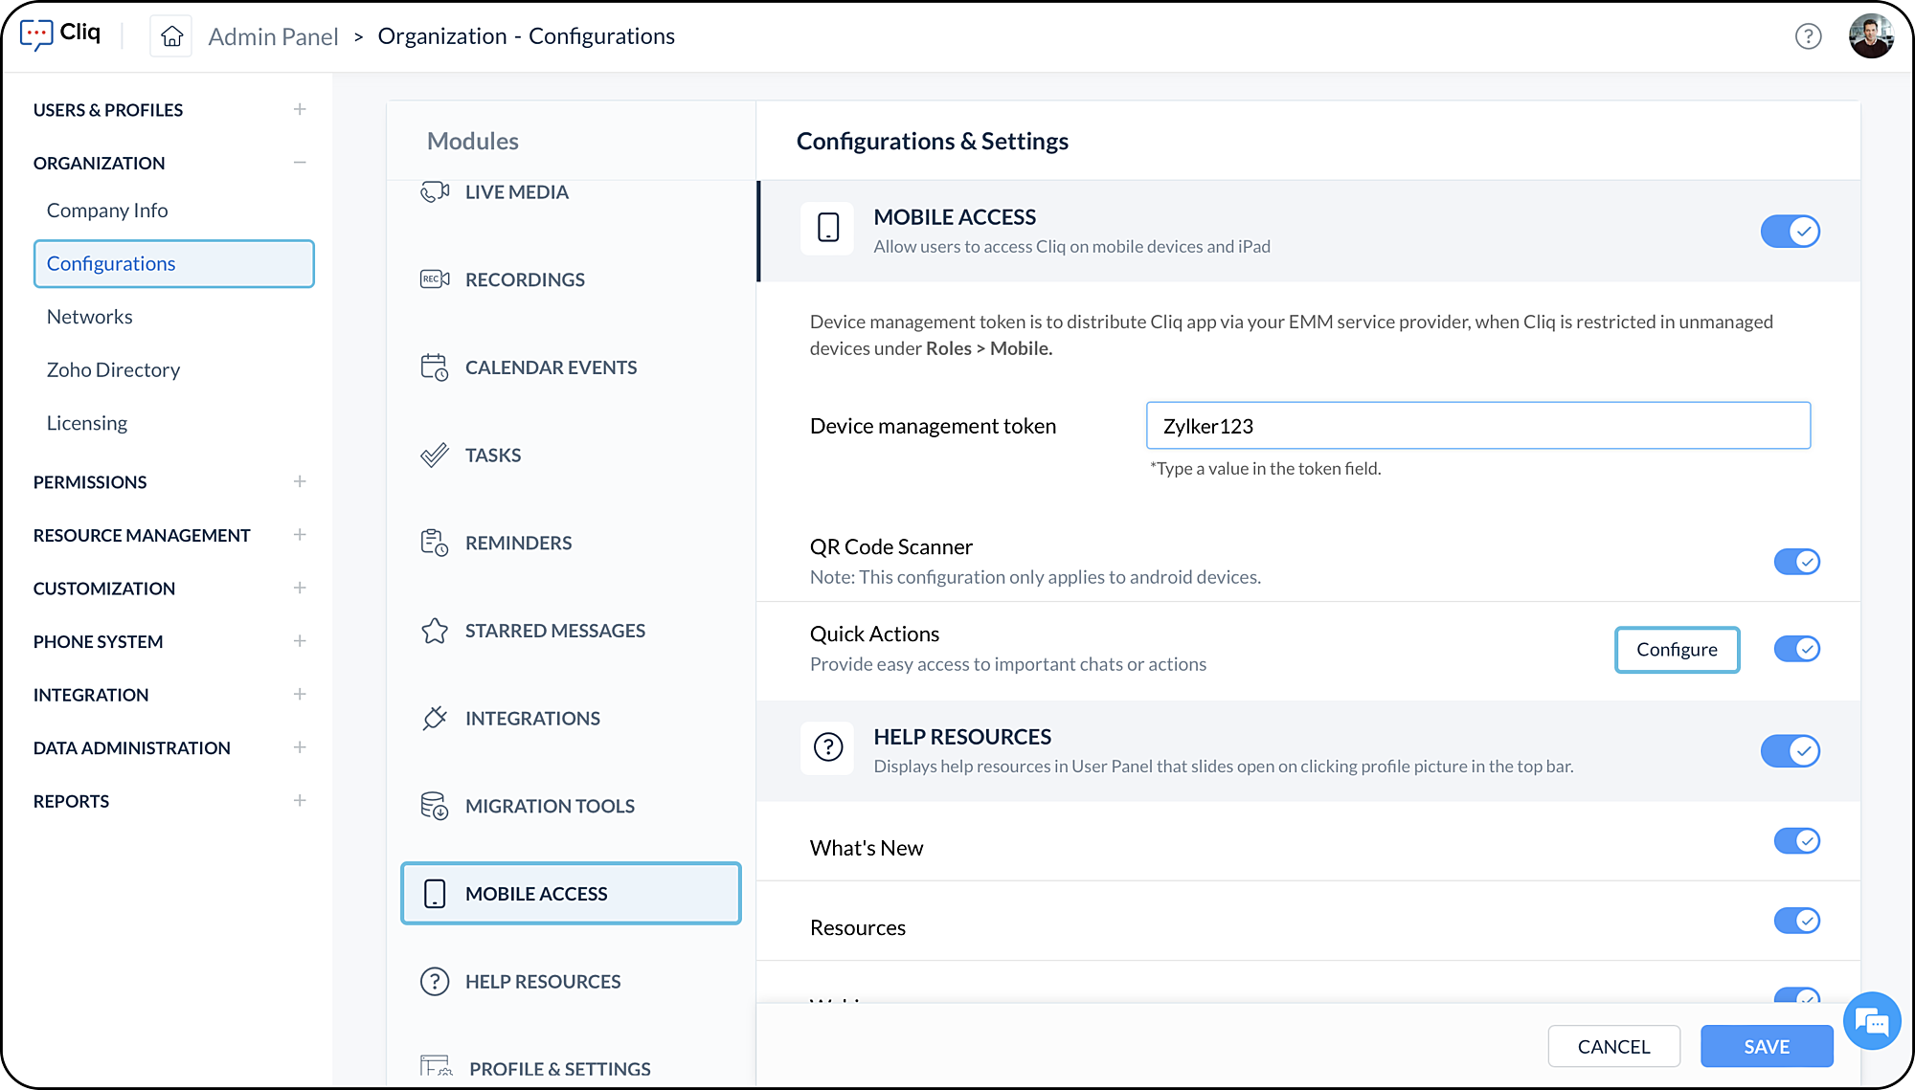Click the Device management token field
Screen dimensions: 1915x1090
tap(1477, 426)
